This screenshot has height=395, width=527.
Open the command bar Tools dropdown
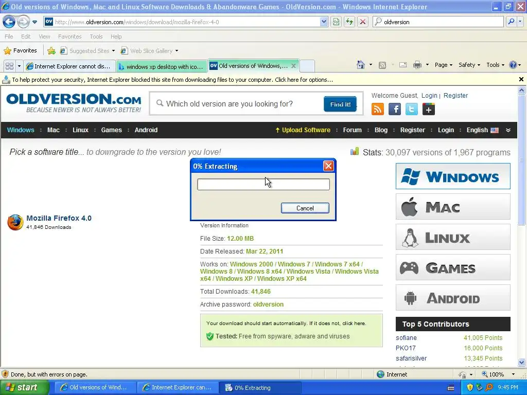point(496,65)
